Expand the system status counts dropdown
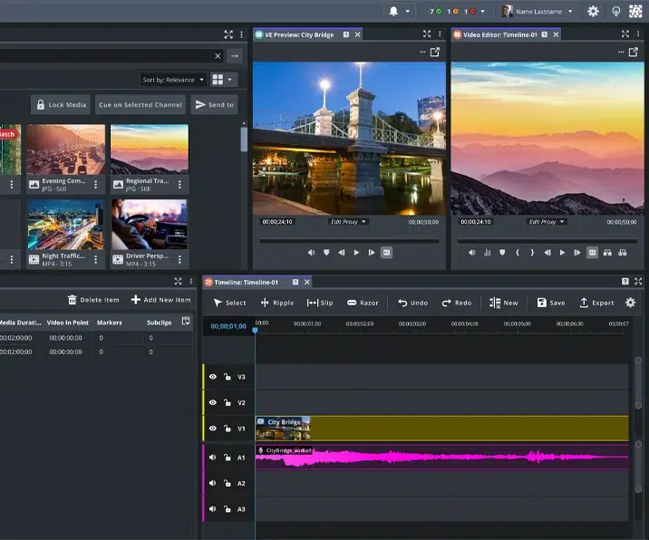Image resolution: width=649 pixels, height=540 pixels. (482, 12)
